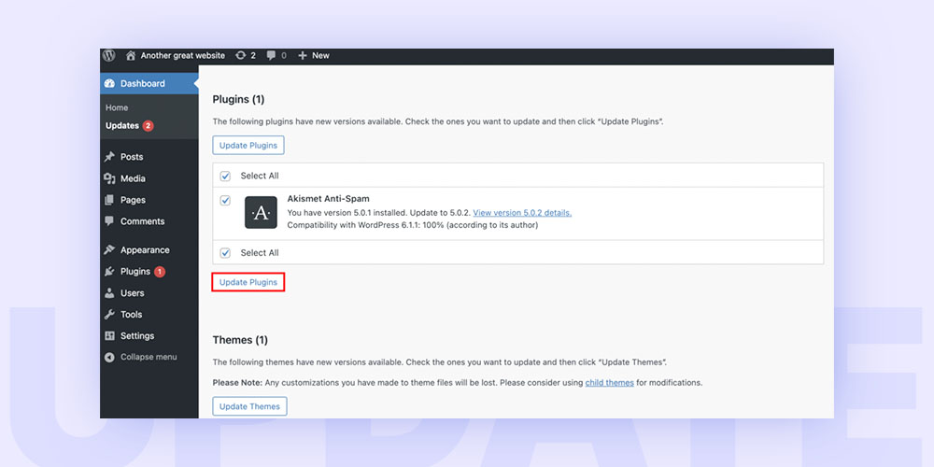Viewport: 934px width, 467px height.
Task: Click the Akismet Anti-Spam plugin logo
Action: click(x=261, y=213)
